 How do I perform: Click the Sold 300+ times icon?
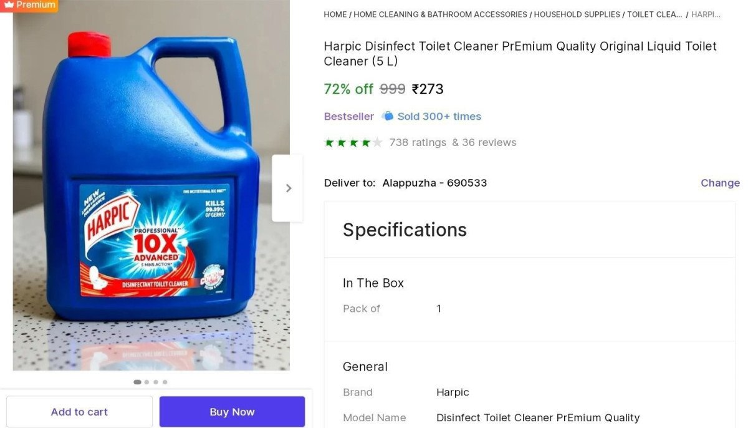click(x=388, y=117)
